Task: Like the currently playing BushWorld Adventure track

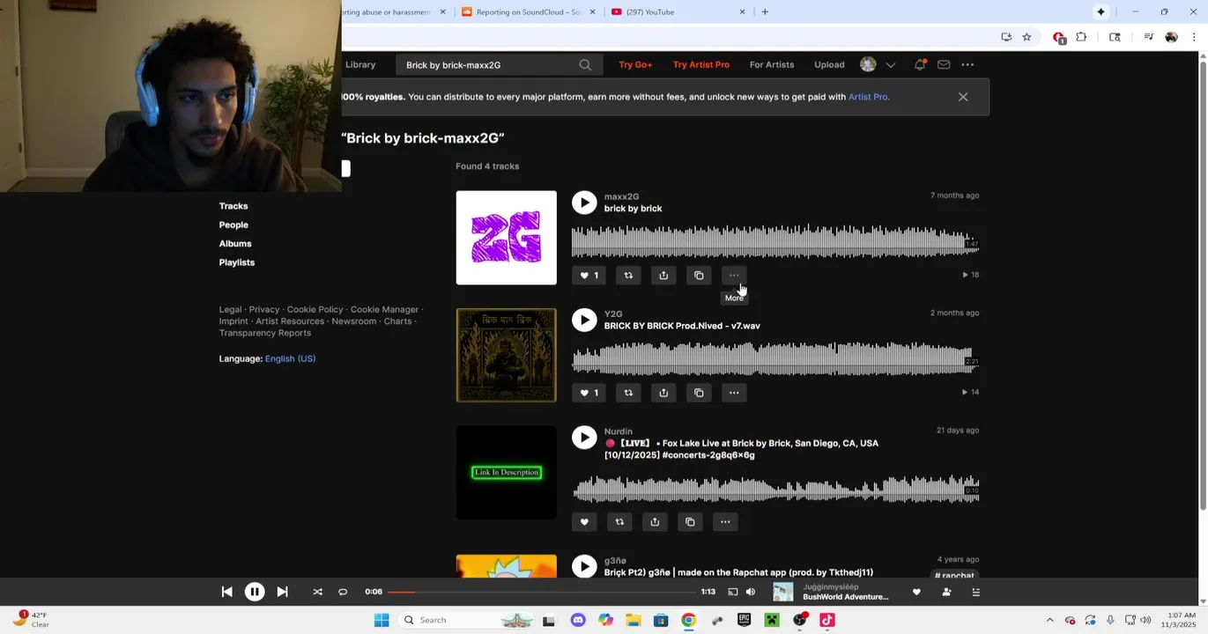Action: (x=916, y=592)
